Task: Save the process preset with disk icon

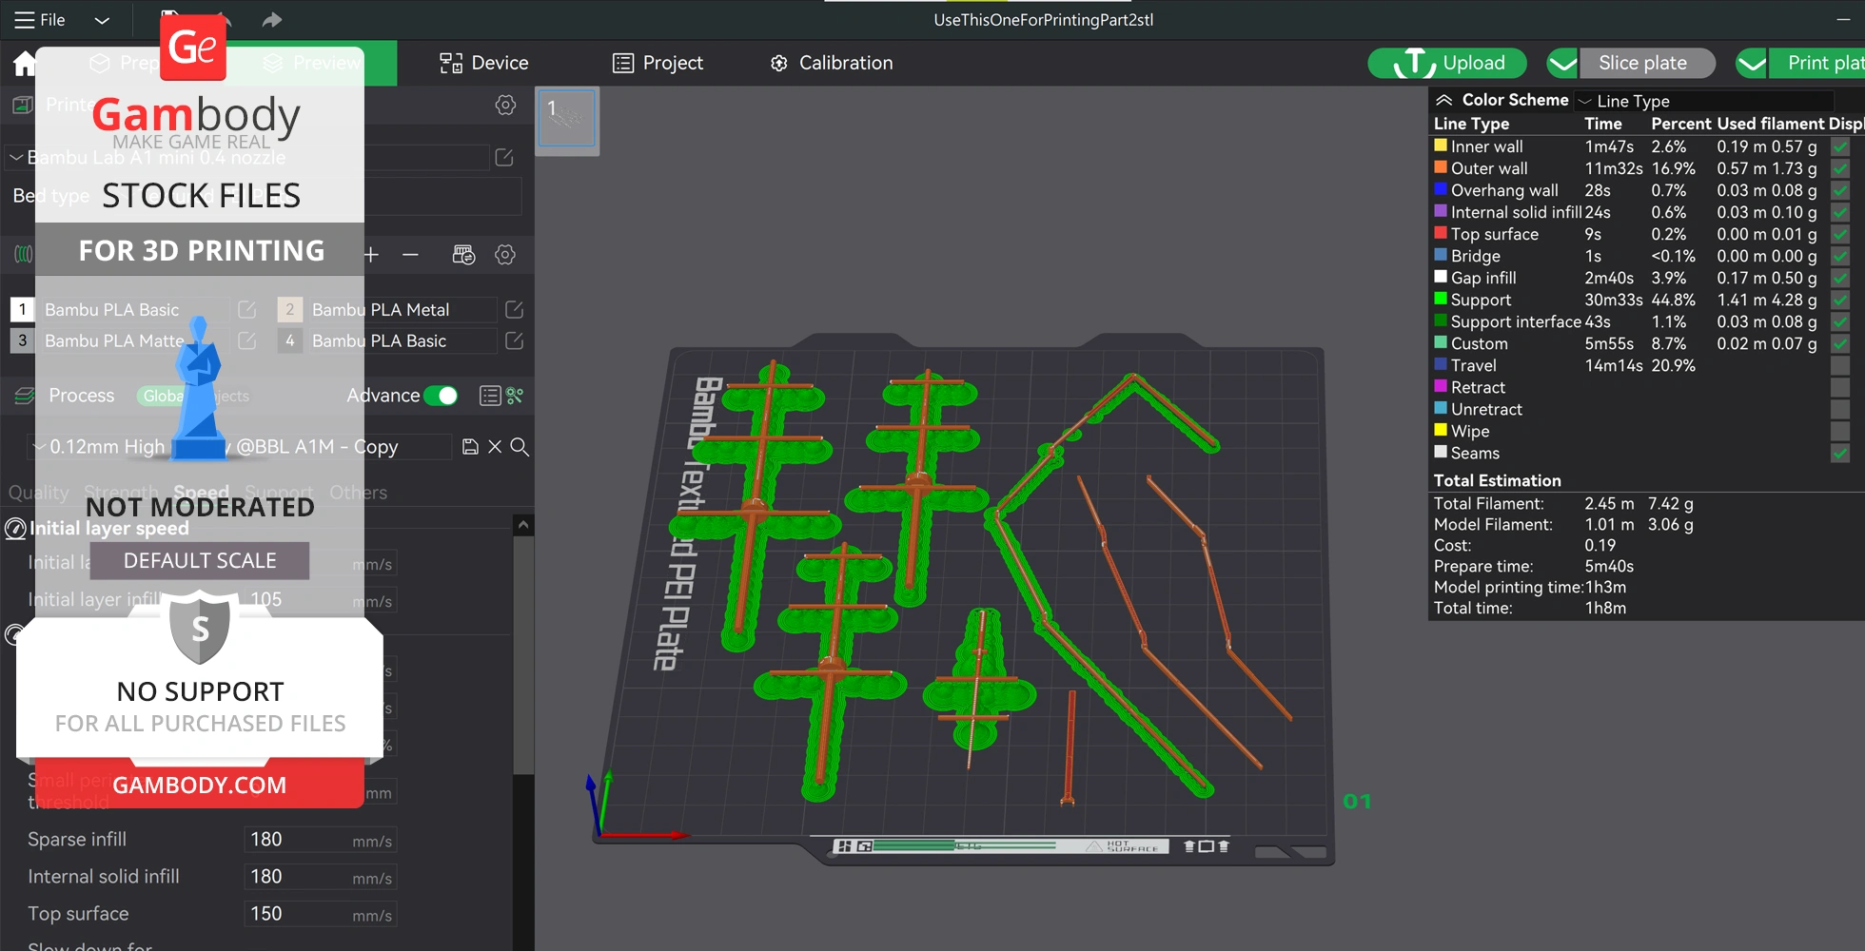Action: (470, 447)
